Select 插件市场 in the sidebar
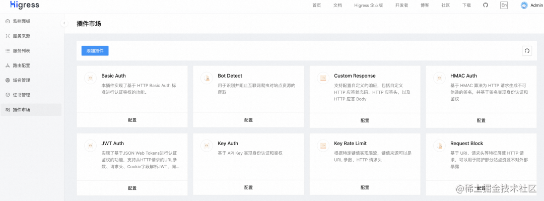Screen dimensions: 544x201 tap(31, 110)
